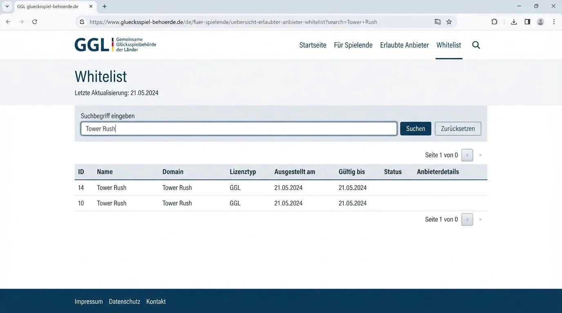Click Tower Rush name in row 10
The height and width of the screenshot is (313, 562).
(112, 203)
